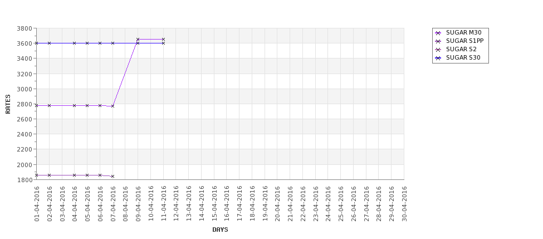Click the 03-04-2016 date label
This screenshot has height=239, width=543.
click(x=62, y=204)
